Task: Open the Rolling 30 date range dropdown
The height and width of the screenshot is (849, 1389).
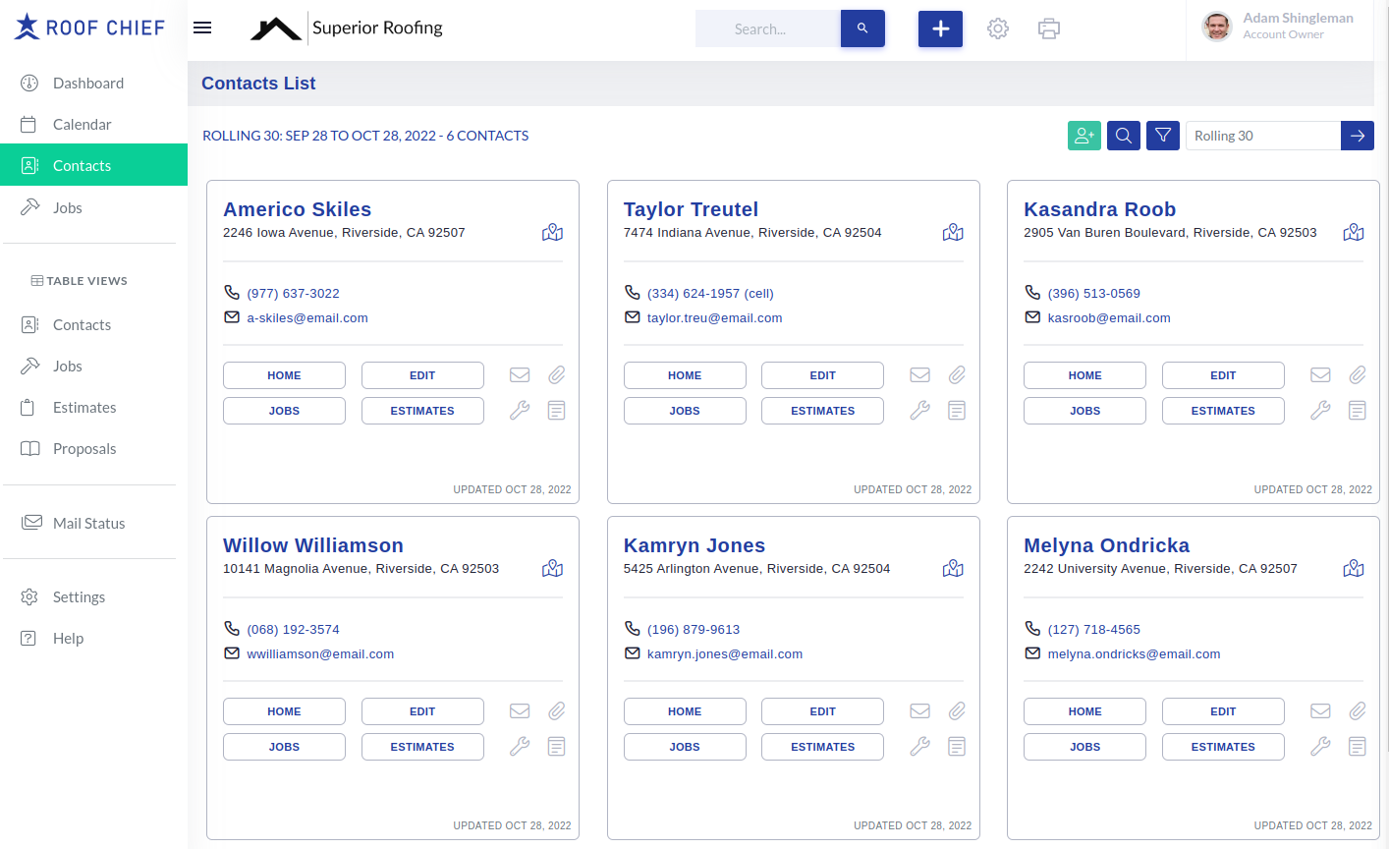Action: [1262, 136]
